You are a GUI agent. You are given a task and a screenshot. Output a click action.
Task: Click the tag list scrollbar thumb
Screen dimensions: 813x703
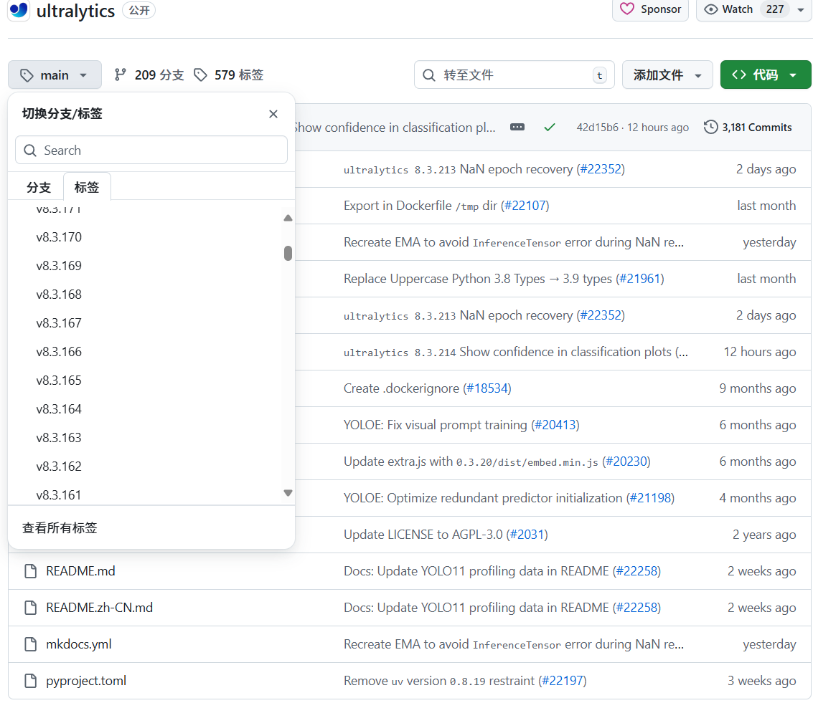288,253
